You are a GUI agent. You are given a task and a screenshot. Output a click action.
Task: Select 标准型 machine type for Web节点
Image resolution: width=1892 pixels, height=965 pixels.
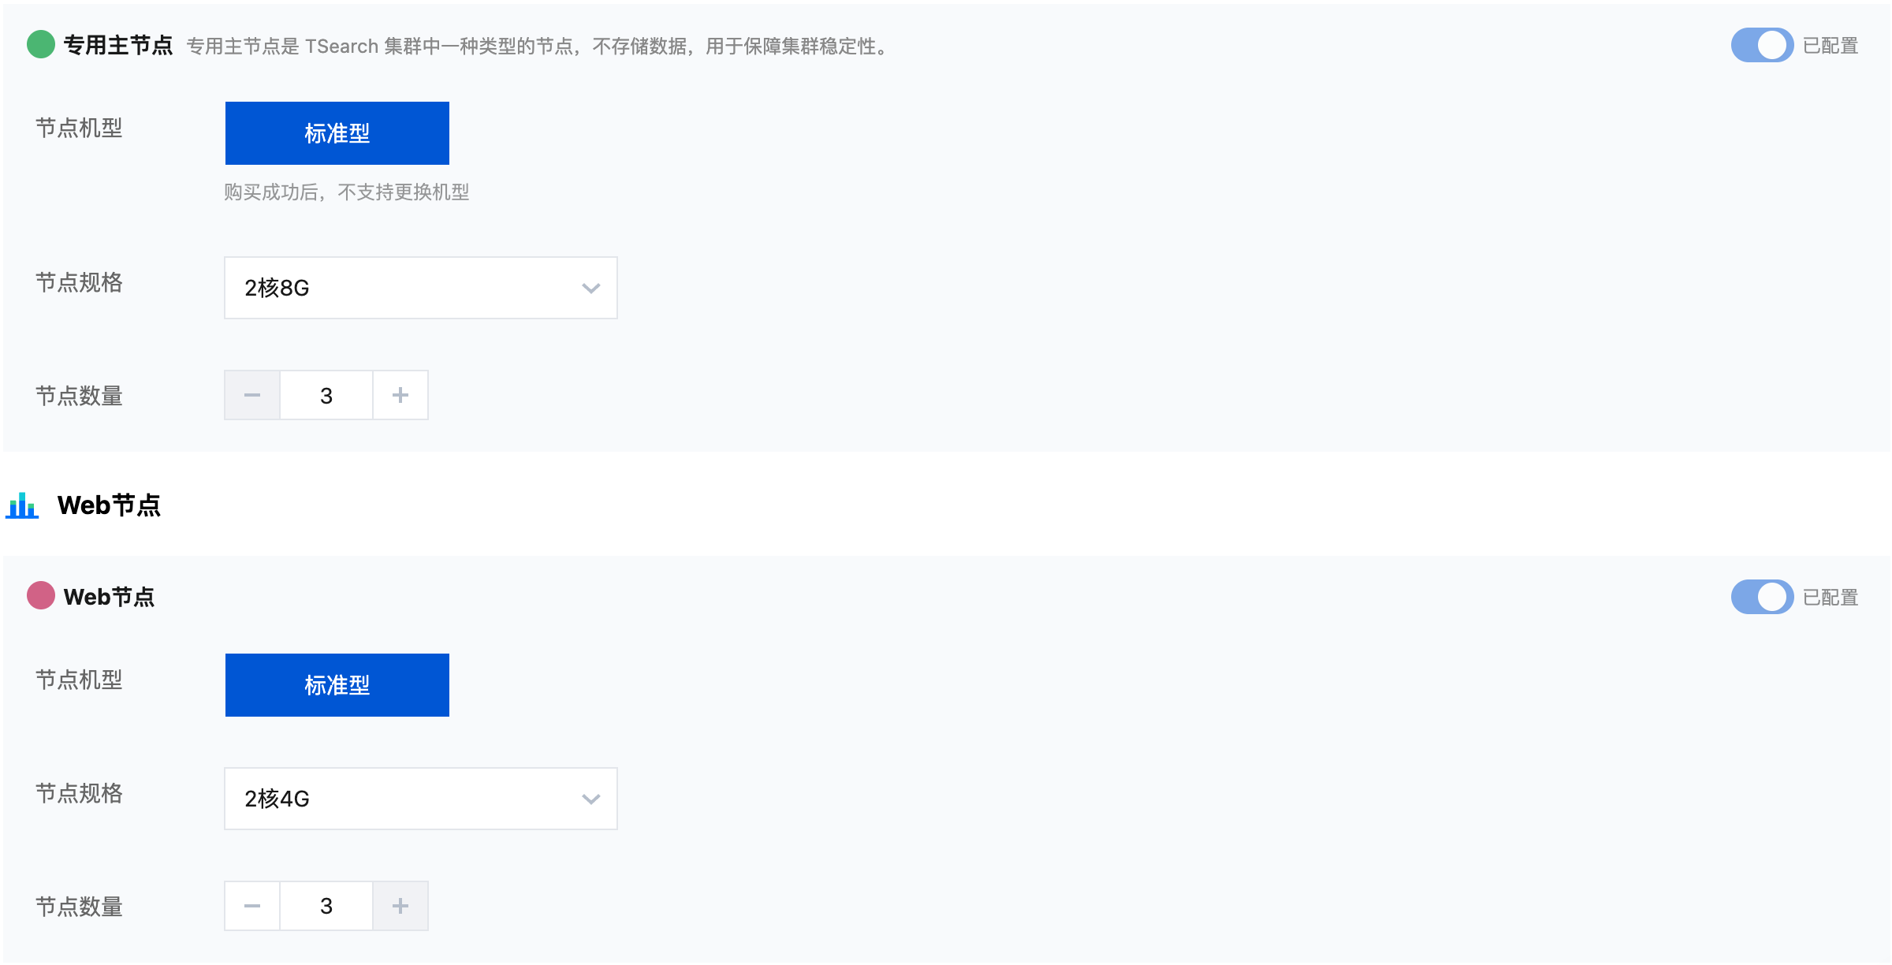tap(337, 685)
